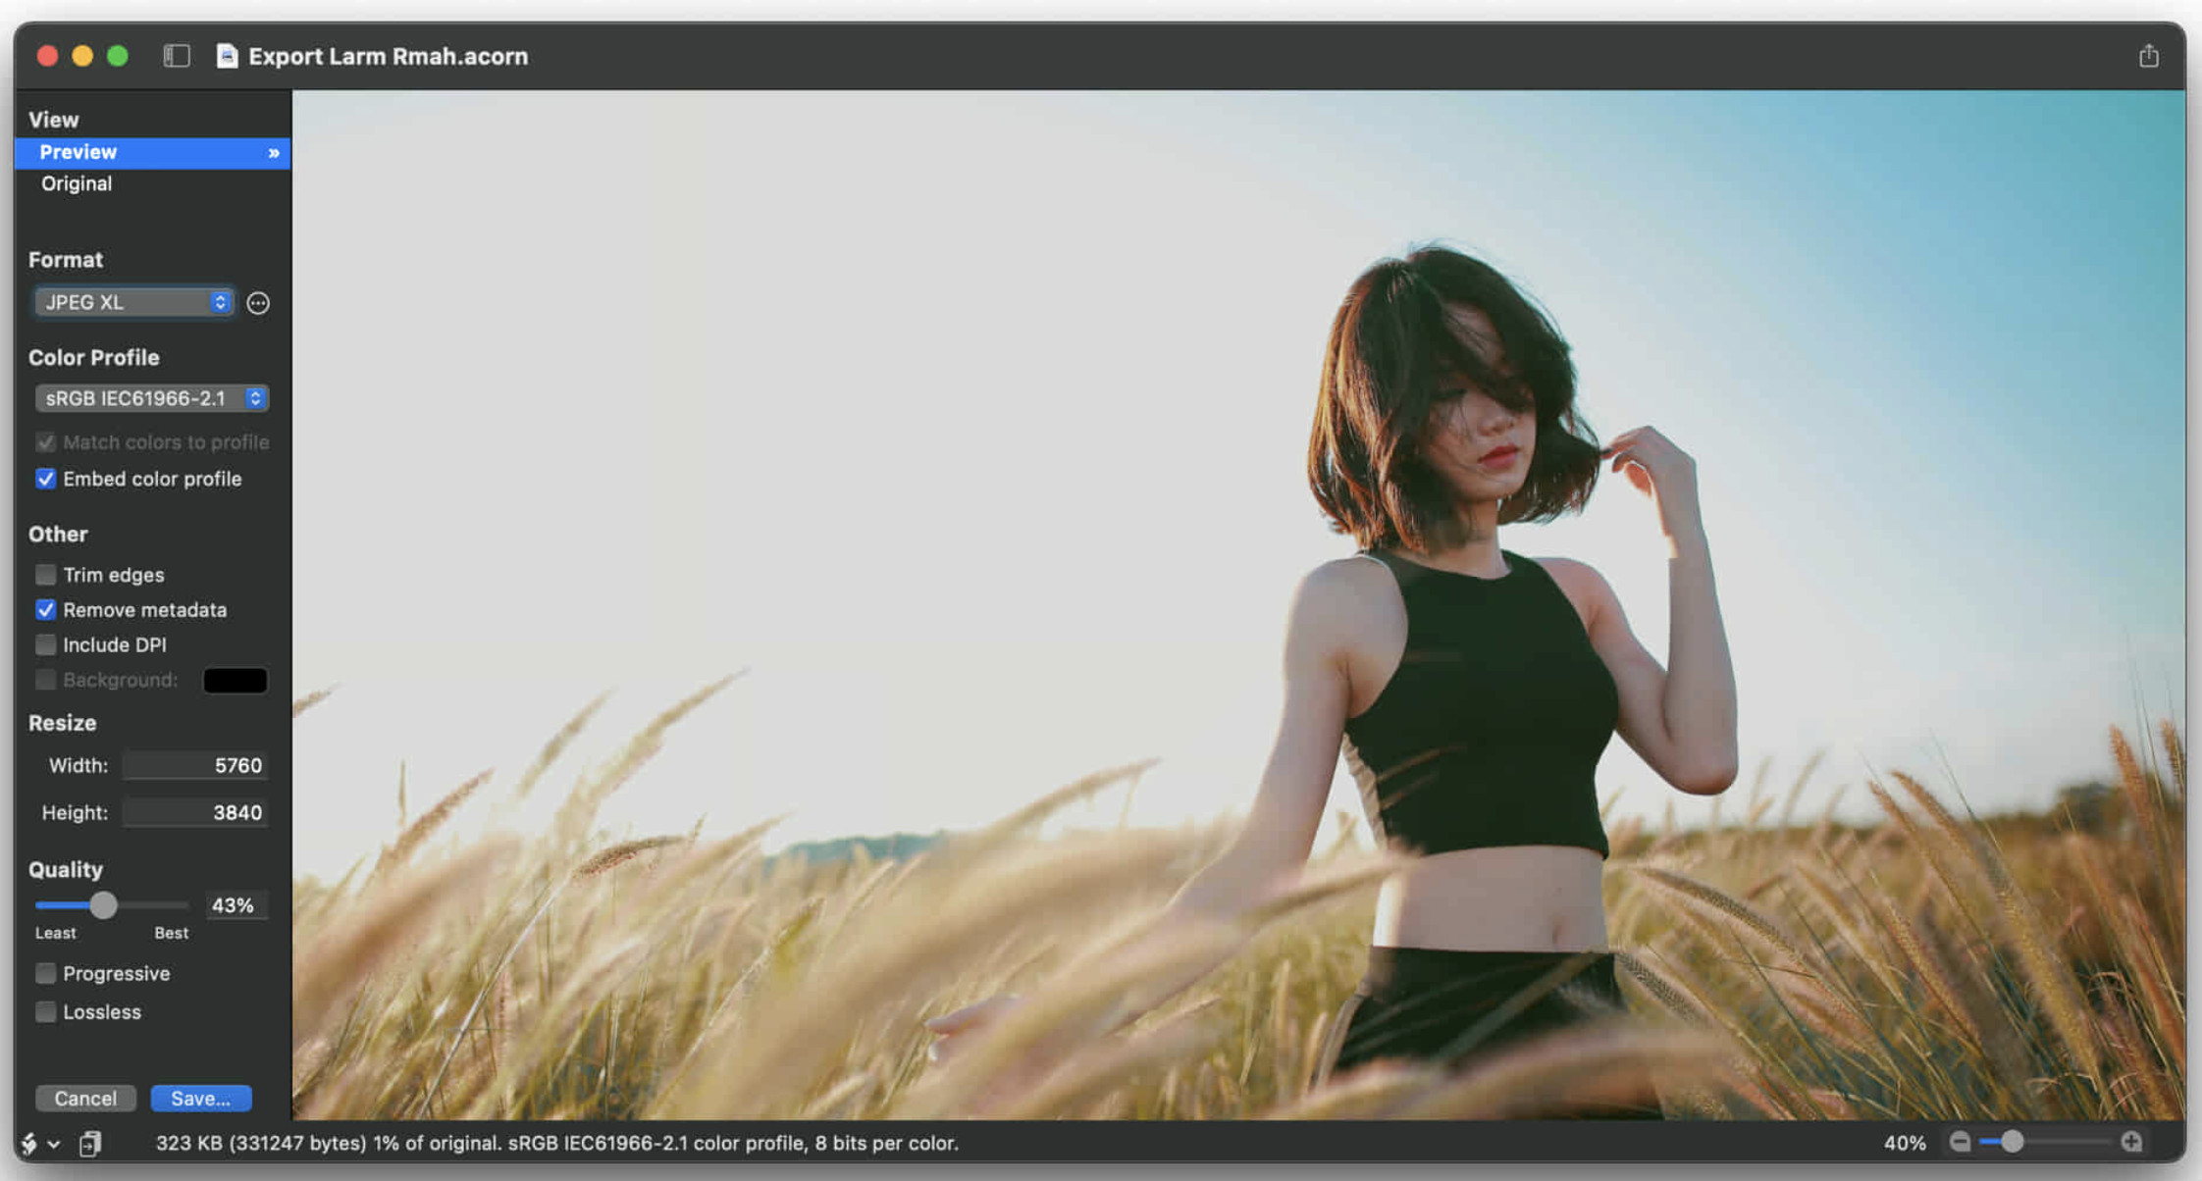This screenshot has height=1181, width=2202.
Task: Click the file size status text
Action: click(557, 1144)
